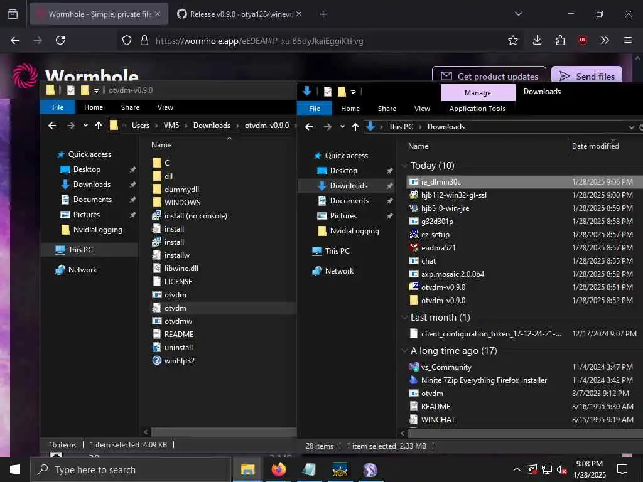
Task: Go up one folder in Downloads window
Action: click(355, 127)
